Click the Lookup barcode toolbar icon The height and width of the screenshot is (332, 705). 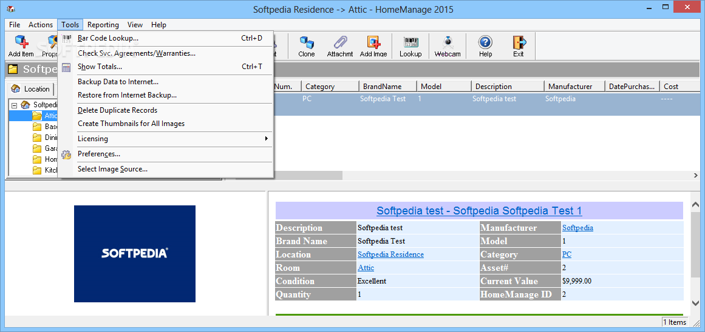[x=410, y=42]
